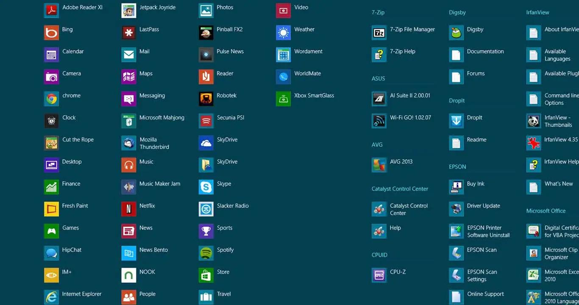The image size is (579, 305).
Task: Launch the Photos app icon
Action: click(x=206, y=11)
